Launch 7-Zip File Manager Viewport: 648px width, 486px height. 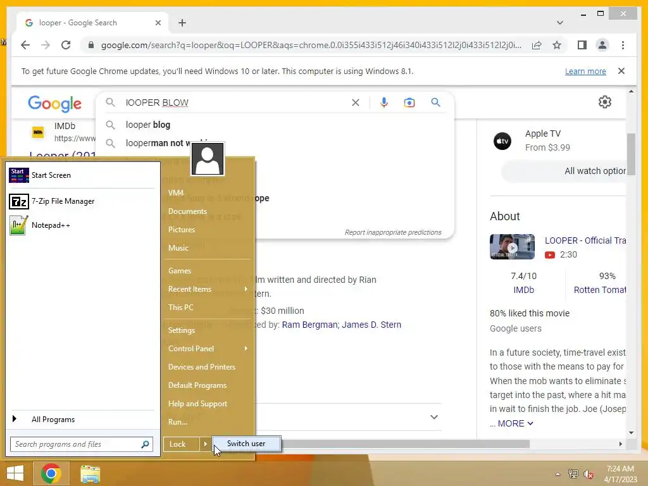(x=82, y=201)
